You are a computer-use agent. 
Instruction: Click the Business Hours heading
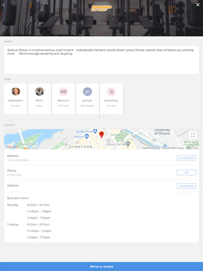[x=18, y=198]
